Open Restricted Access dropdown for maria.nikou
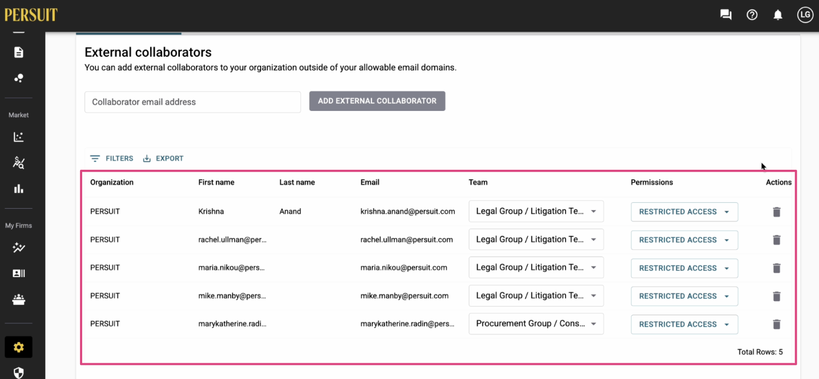819x379 pixels. [x=684, y=268]
